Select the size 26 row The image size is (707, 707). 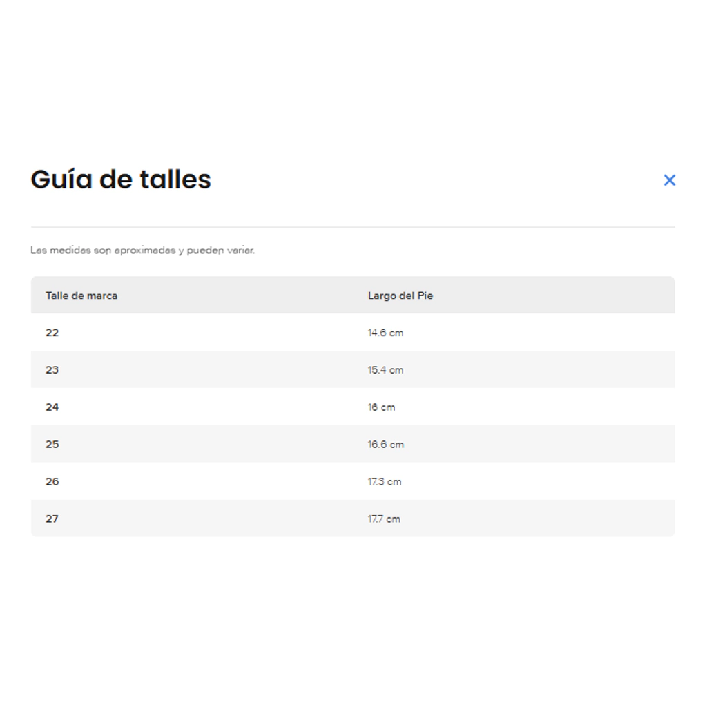coord(52,482)
